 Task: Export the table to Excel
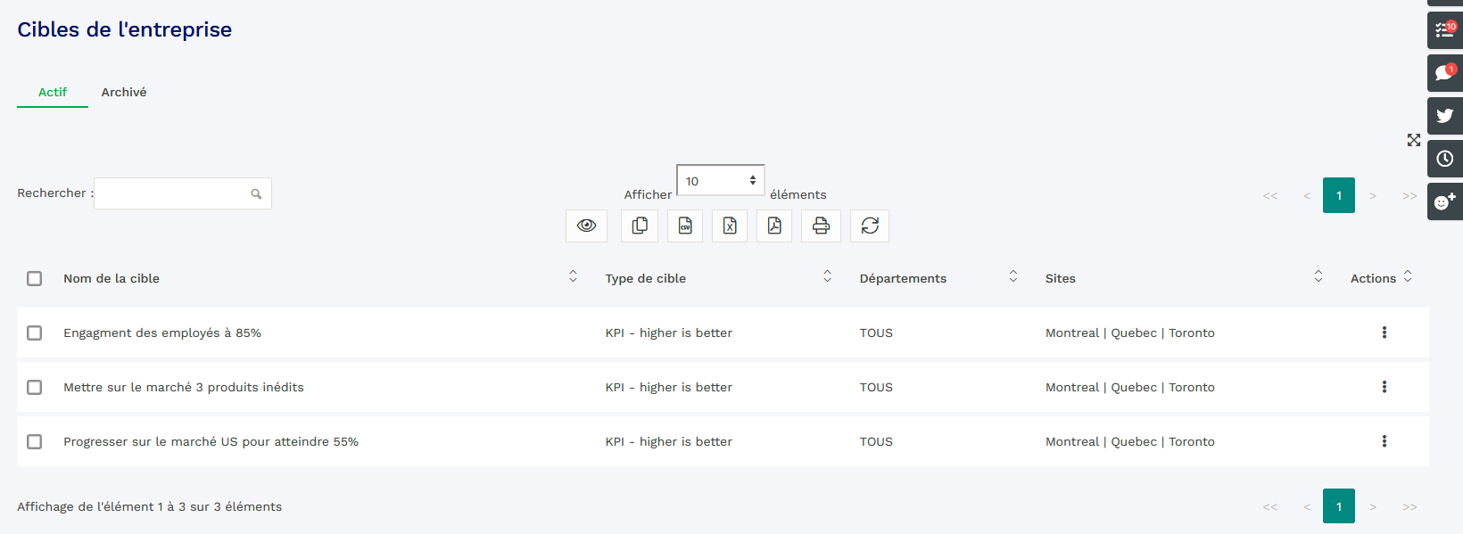730,226
